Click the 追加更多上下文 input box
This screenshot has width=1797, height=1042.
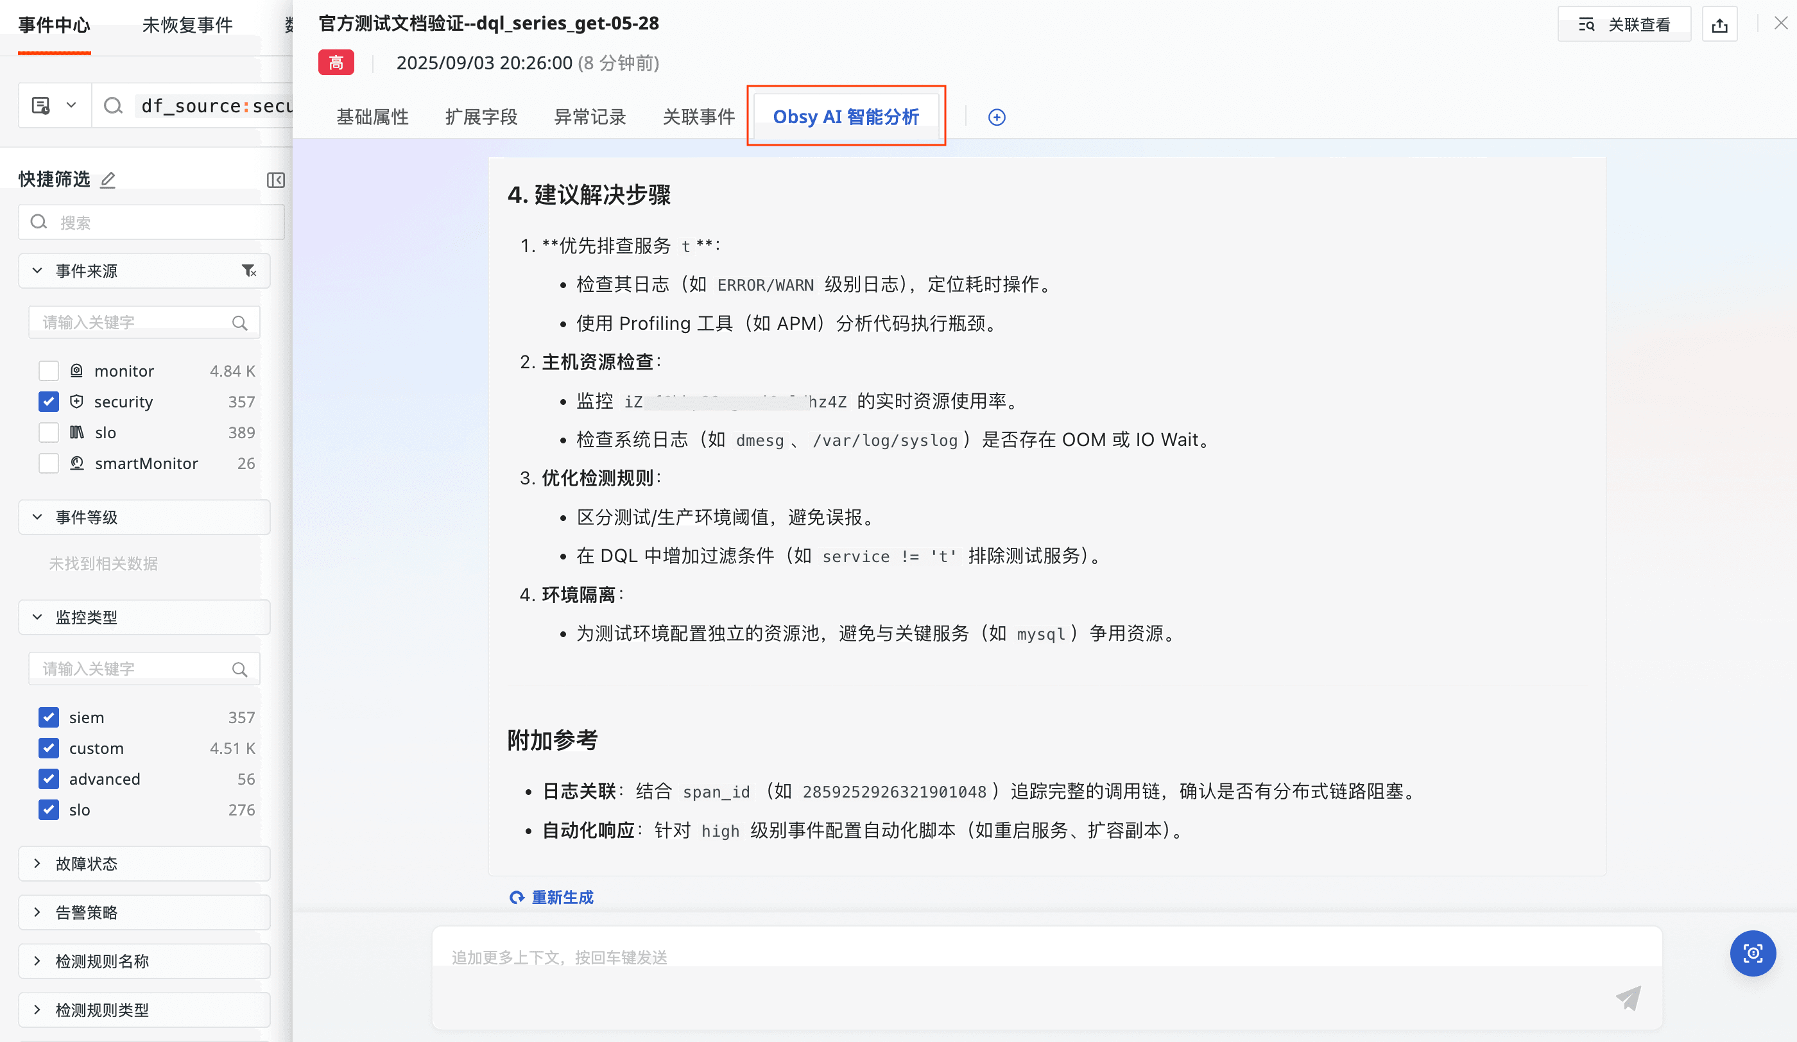1047,978
